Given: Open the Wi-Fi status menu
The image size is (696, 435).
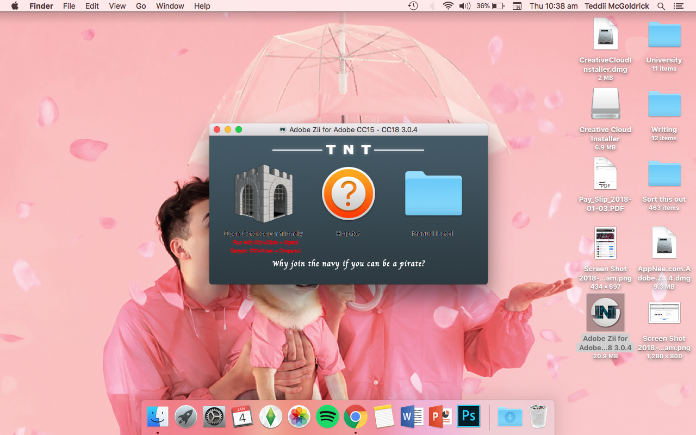Looking at the screenshot, I should [448, 6].
